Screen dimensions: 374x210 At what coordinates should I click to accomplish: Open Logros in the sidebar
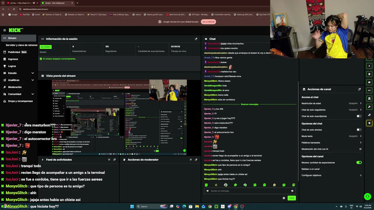[19, 66]
